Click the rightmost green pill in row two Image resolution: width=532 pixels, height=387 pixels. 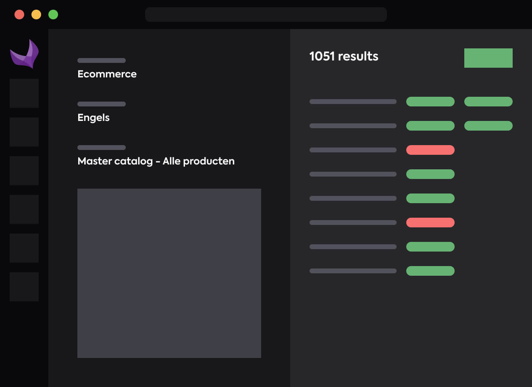(488, 125)
